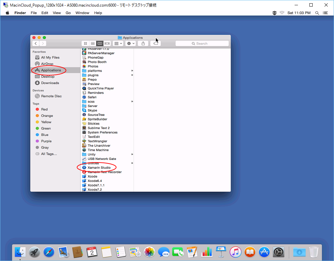Select QuickTime Player in the list
Screen dimensions: 334x261
coord(98,88)
